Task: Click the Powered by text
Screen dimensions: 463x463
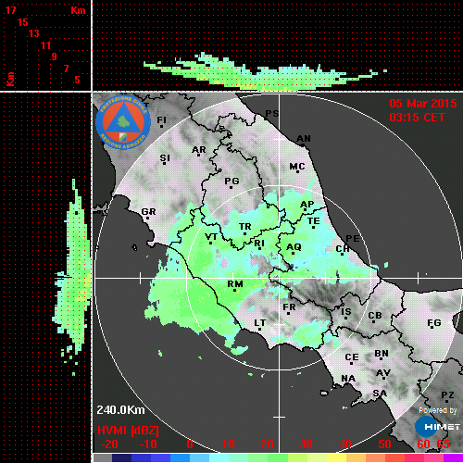Action: (438, 410)
